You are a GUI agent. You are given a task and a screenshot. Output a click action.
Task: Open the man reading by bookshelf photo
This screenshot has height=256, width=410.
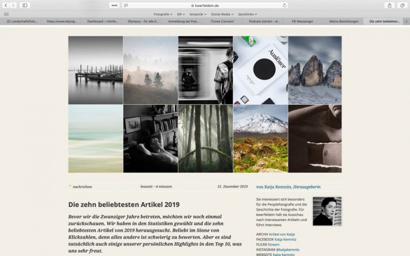click(x=151, y=139)
